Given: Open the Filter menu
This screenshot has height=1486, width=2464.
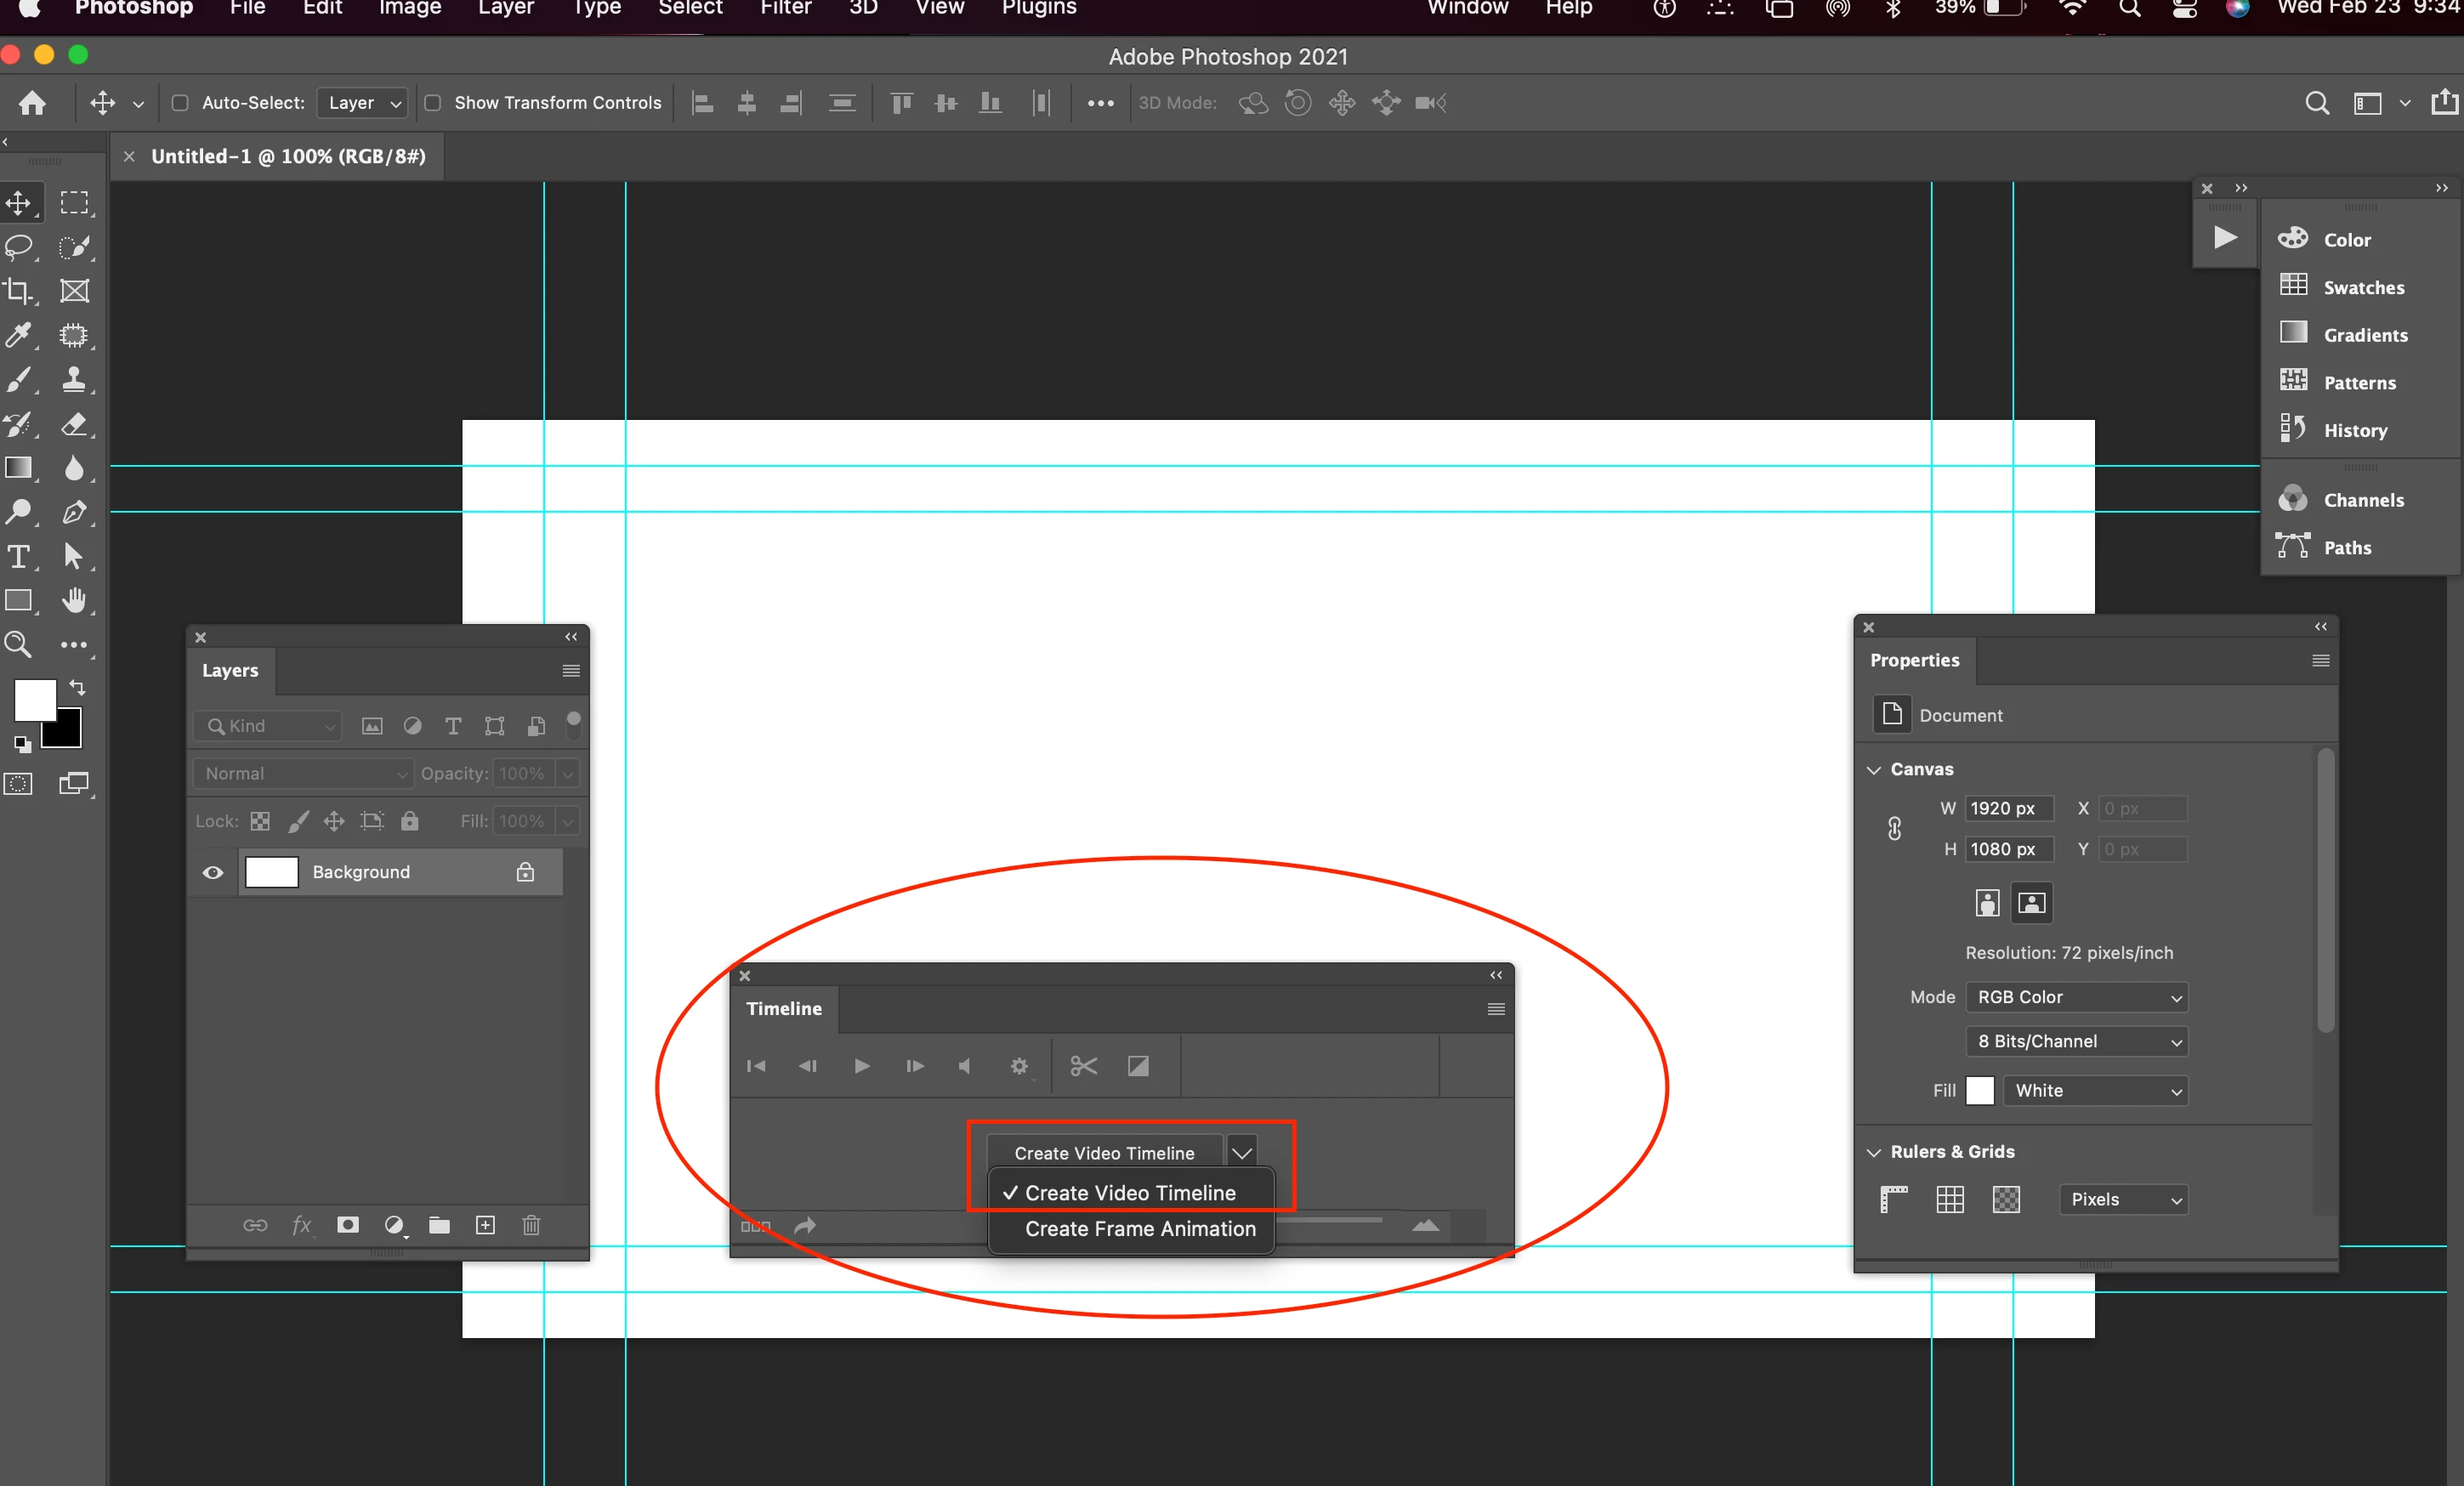Looking at the screenshot, I should pyautogui.click(x=785, y=8).
